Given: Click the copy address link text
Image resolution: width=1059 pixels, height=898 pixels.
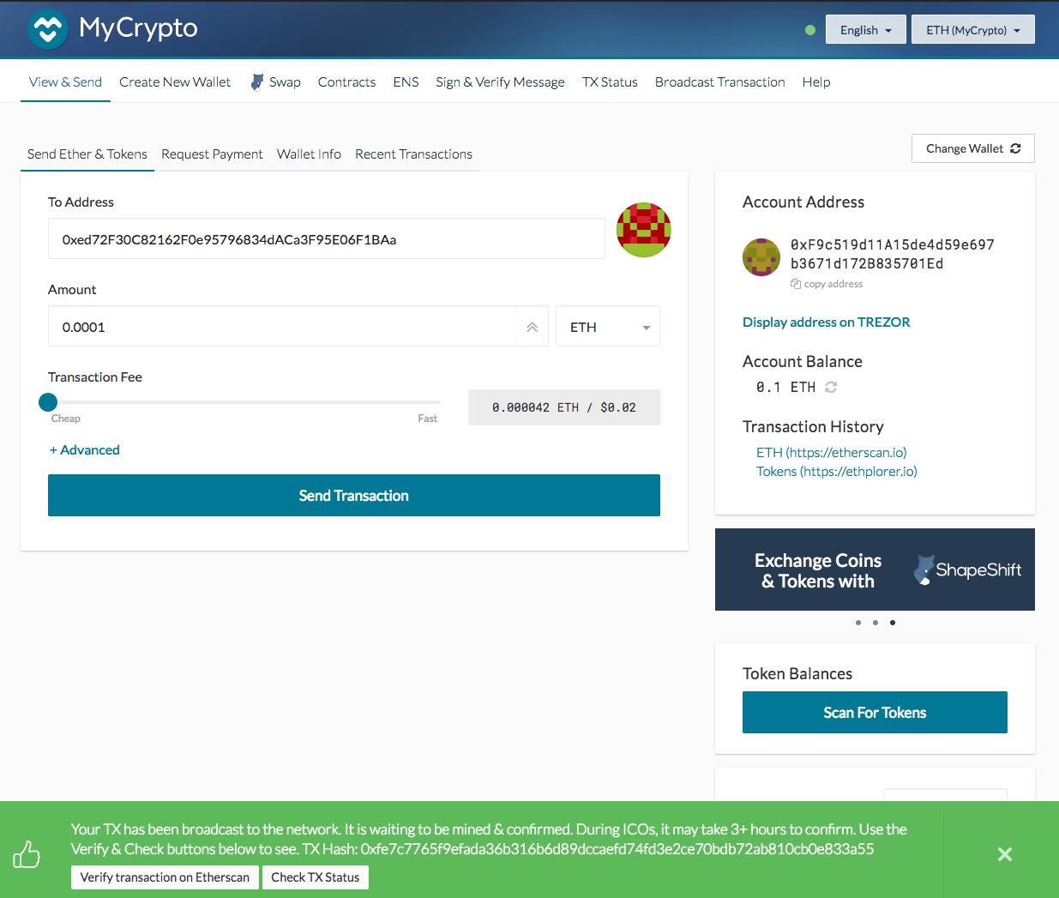Looking at the screenshot, I should pyautogui.click(x=833, y=284).
